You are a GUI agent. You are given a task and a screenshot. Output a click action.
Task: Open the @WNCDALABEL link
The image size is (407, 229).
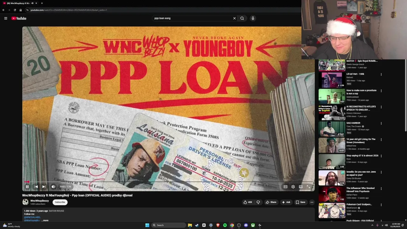(32, 217)
